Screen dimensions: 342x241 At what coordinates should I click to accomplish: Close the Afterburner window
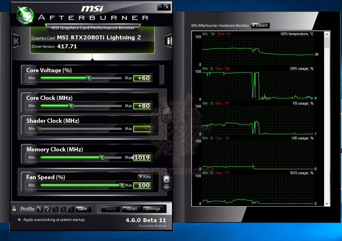(x=167, y=7)
